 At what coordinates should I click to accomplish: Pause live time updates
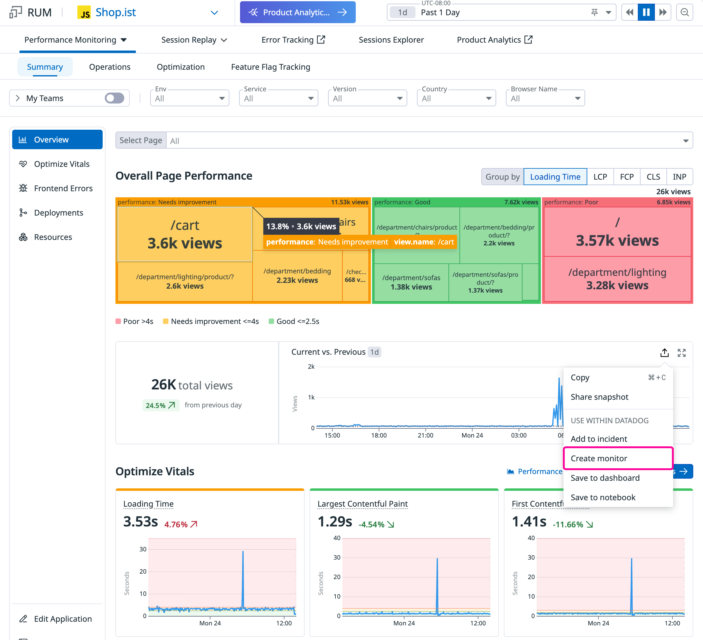coord(646,12)
